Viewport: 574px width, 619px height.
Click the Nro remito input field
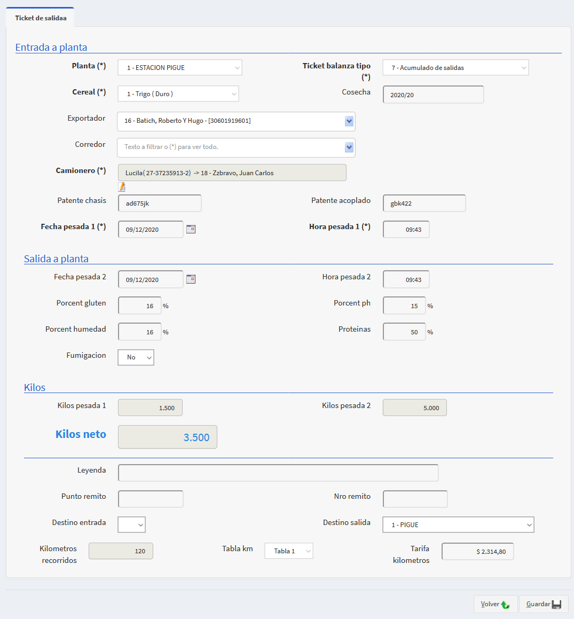pos(415,499)
